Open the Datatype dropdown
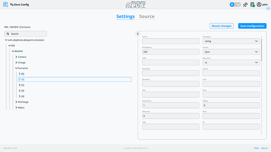Screen dimensions: 271x152 click(231, 41)
